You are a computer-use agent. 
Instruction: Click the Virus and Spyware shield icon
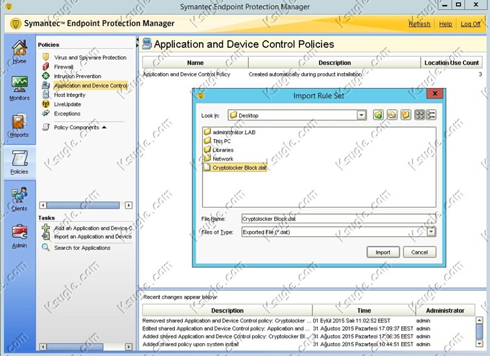[x=46, y=57]
